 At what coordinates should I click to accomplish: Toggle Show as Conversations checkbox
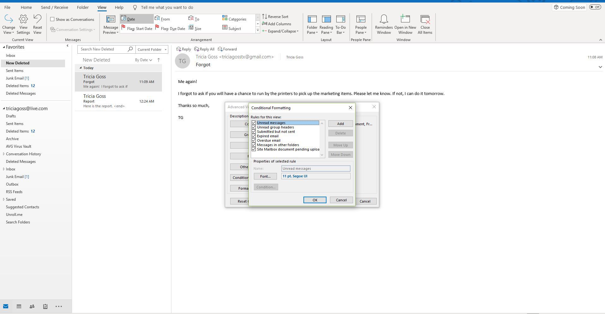point(52,19)
